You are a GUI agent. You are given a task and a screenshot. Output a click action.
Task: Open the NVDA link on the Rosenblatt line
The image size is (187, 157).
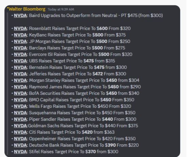[20, 28]
